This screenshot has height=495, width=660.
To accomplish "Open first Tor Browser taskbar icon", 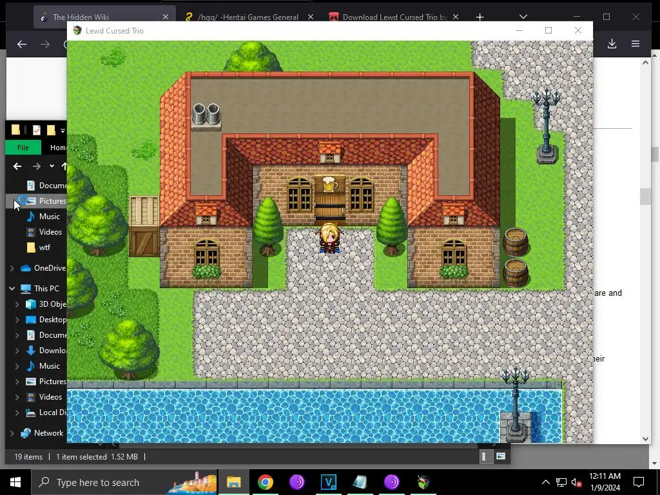I will (x=296, y=482).
